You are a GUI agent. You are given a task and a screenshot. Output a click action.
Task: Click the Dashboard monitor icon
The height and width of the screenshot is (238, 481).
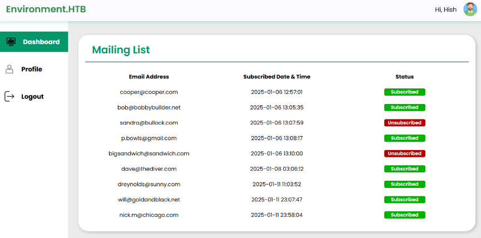pos(10,42)
